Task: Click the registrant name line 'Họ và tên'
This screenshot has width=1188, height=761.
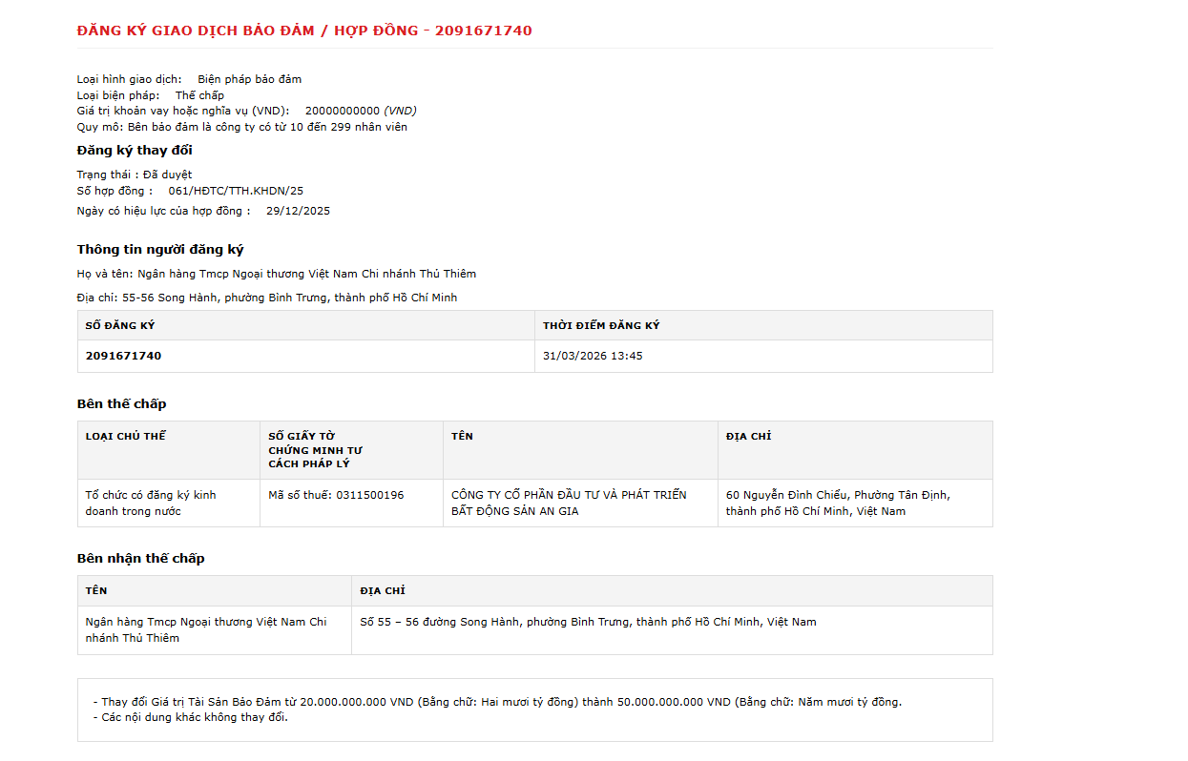Action: [x=277, y=274]
